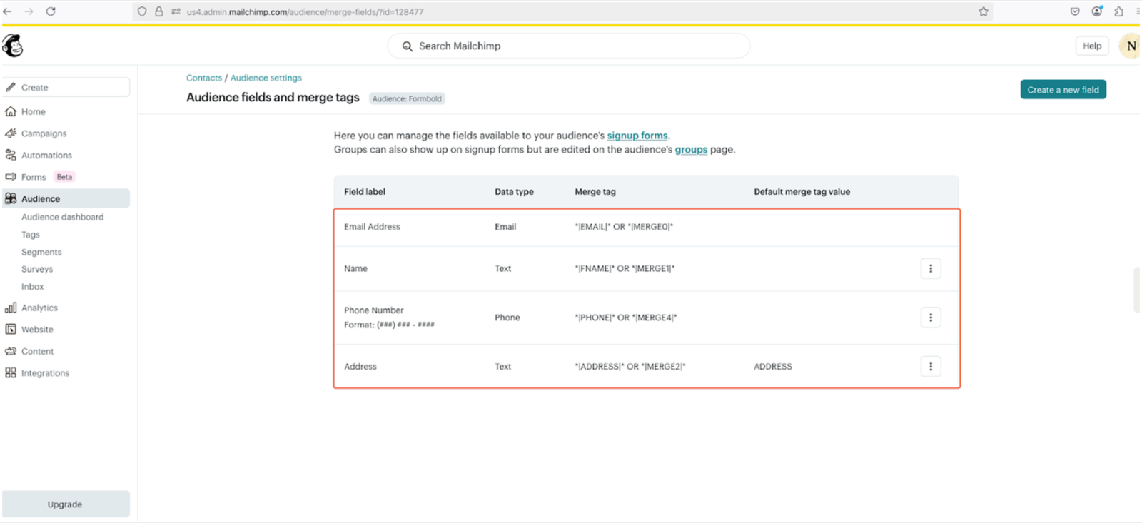Viewport: 1142px width, 523px height.
Task: Open Audience dashboard submenu item
Action: pos(62,217)
